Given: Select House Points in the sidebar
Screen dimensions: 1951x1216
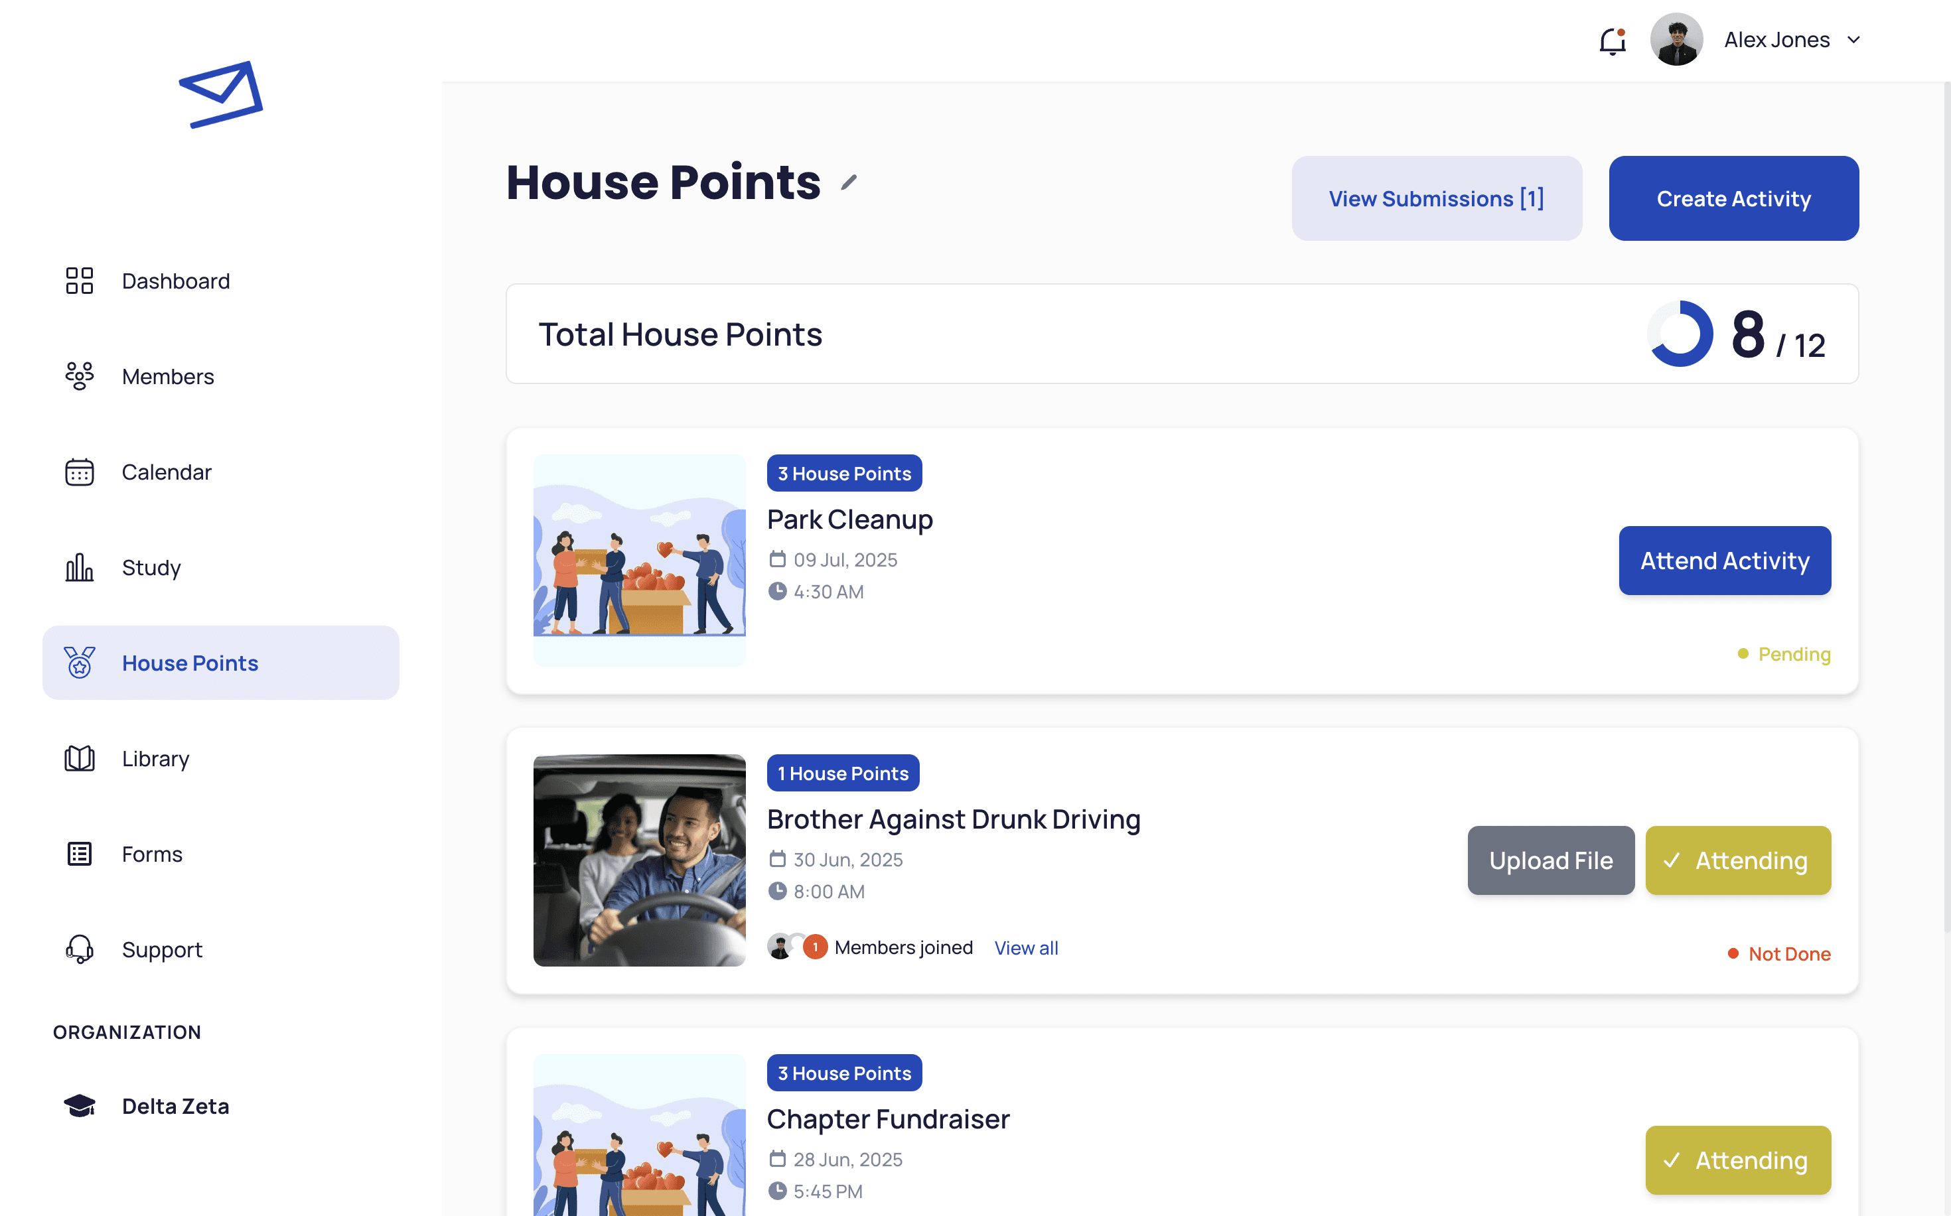Looking at the screenshot, I should click(x=190, y=663).
